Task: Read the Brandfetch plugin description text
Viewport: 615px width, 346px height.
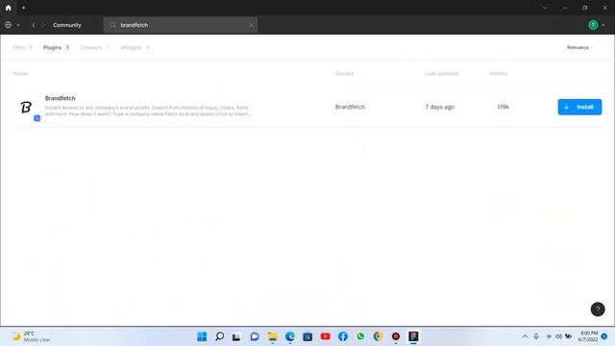Action: click(x=148, y=111)
